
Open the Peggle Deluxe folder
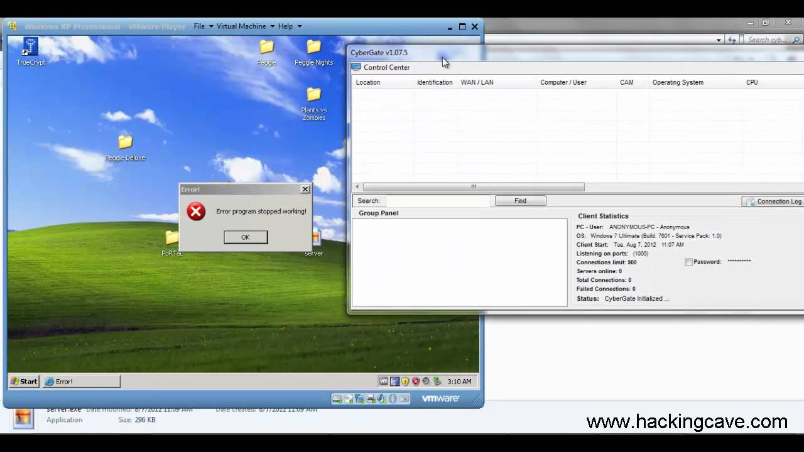pyautogui.click(x=125, y=148)
